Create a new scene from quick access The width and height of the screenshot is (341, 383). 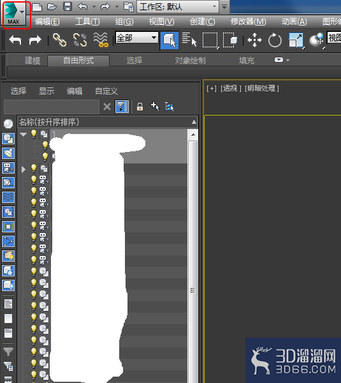click(x=37, y=6)
